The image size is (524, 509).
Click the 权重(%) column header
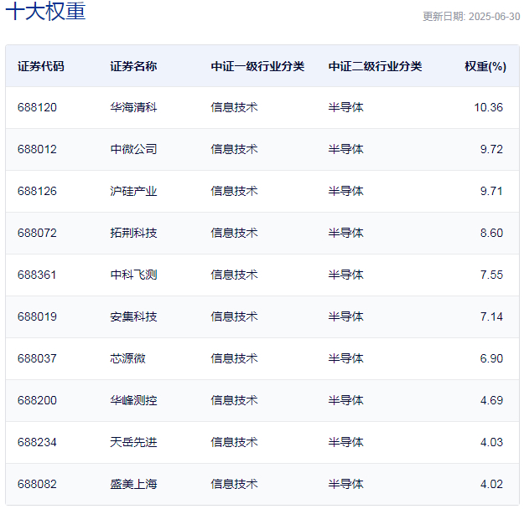coord(485,66)
